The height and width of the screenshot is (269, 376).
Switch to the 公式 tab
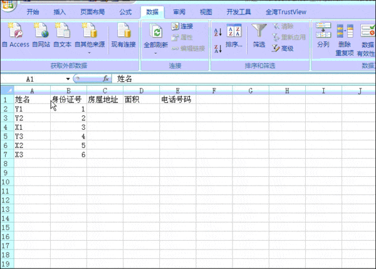125,12
